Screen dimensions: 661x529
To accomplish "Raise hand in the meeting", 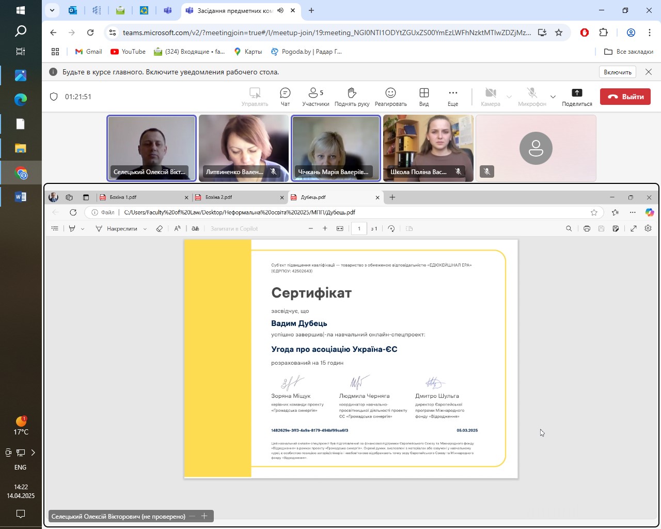I will coord(352,96).
